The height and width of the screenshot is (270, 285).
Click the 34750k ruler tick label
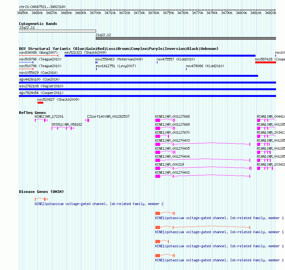168,13
